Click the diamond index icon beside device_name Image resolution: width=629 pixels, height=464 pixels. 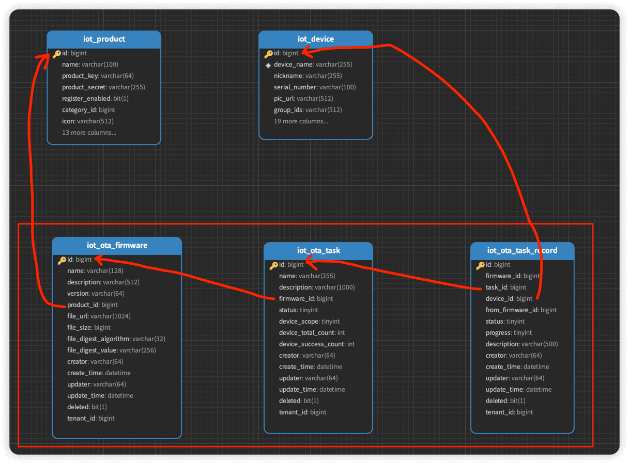tap(268, 65)
